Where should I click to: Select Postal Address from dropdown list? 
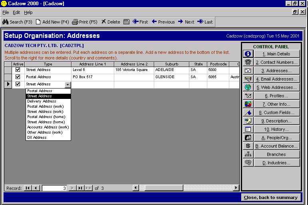48,91
